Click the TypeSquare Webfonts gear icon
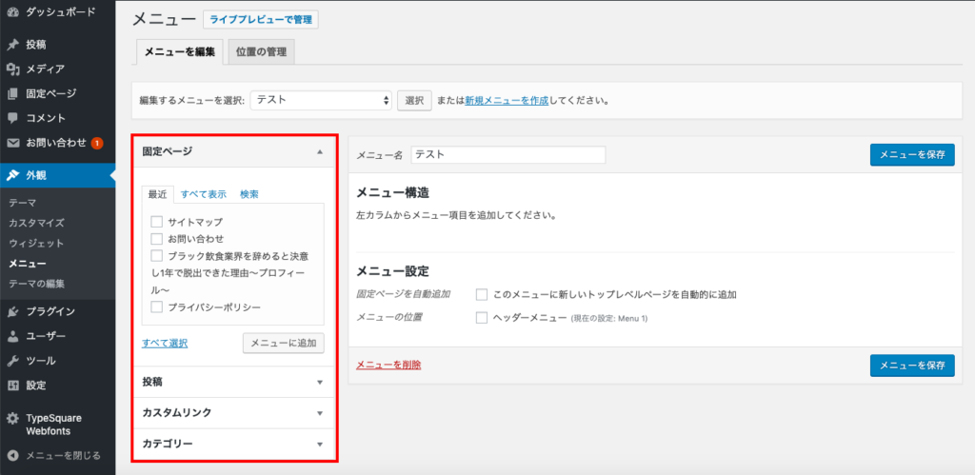 point(13,419)
